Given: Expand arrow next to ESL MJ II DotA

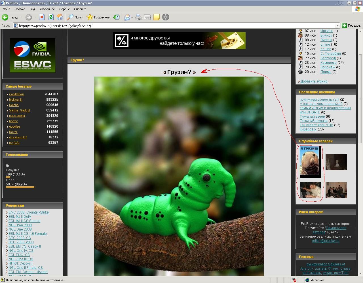Looking at the screenshot, I should pyautogui.click(x=7, y=217).
